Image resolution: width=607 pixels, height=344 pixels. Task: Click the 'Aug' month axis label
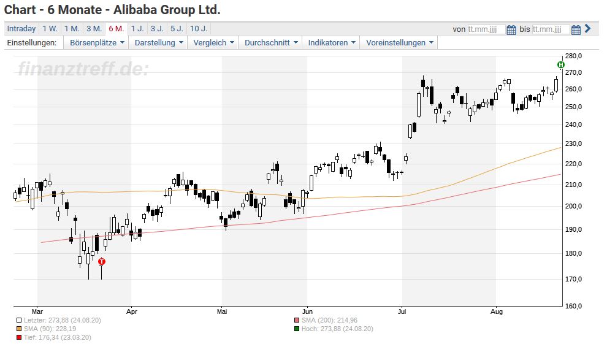496,312
